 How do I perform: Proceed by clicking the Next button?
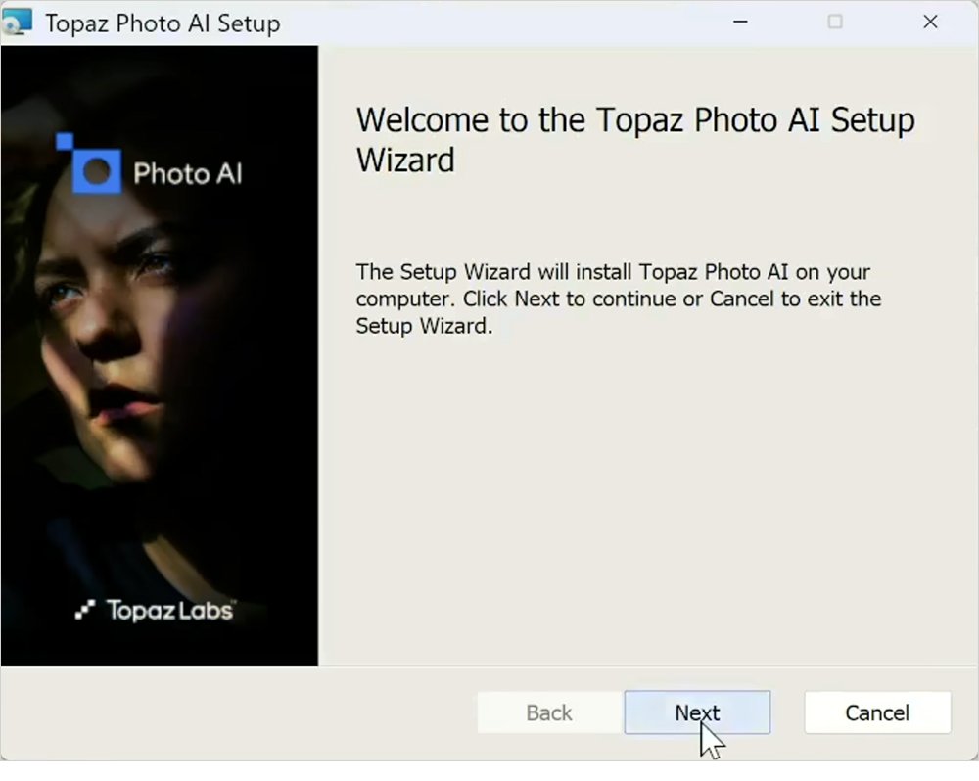click(697, 712)
